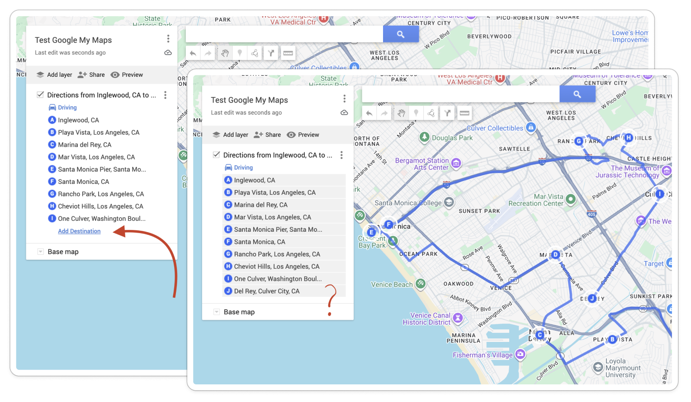Select the Measure distances tool
The width and height of the screenshot is (691, 402).
(x=465, y=113)
